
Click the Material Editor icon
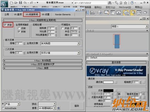pos(126,13)
